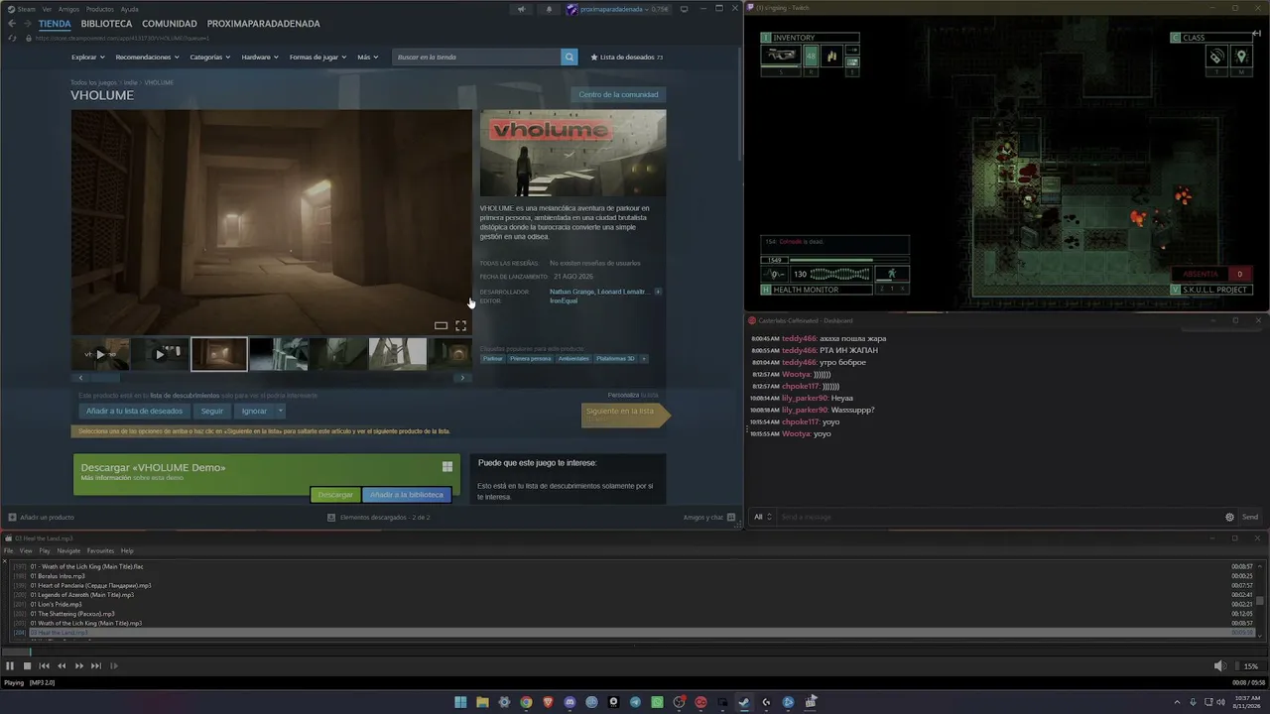Screen dimensions: 1270x714
Task: Stop playback in the music player
Action: tap(27, 666)
